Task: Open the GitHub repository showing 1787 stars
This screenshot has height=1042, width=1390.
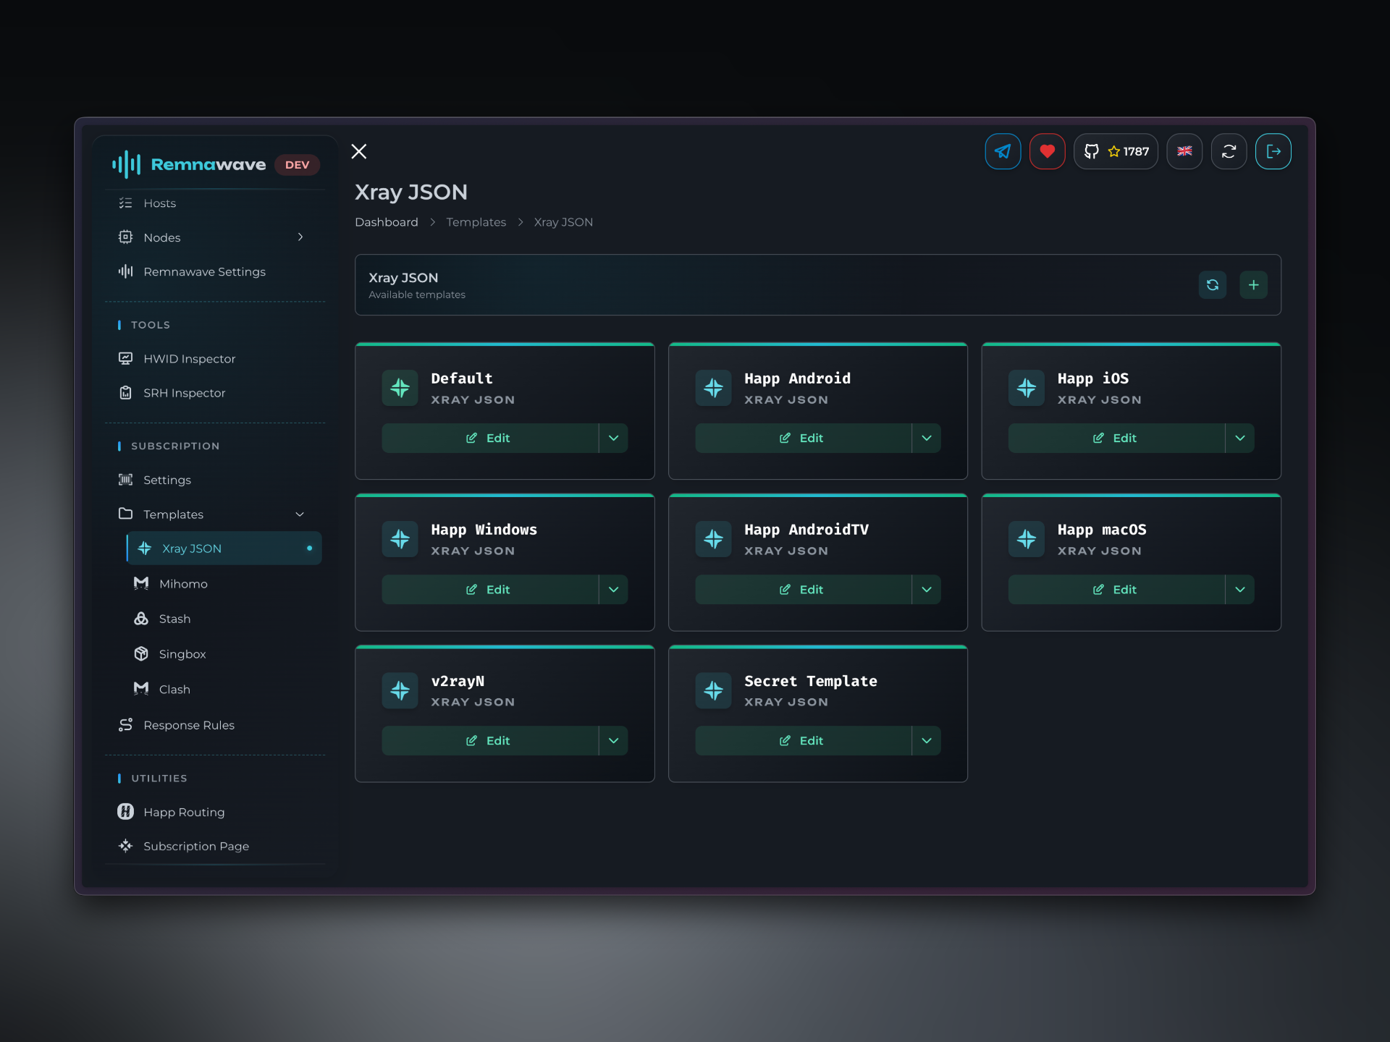Action: coord(1116,151)
